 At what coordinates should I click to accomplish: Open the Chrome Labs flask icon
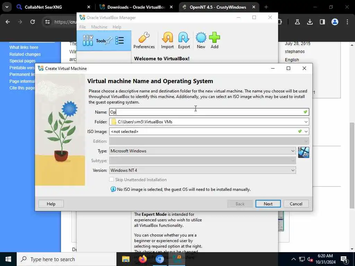click(x=297, y=22)
